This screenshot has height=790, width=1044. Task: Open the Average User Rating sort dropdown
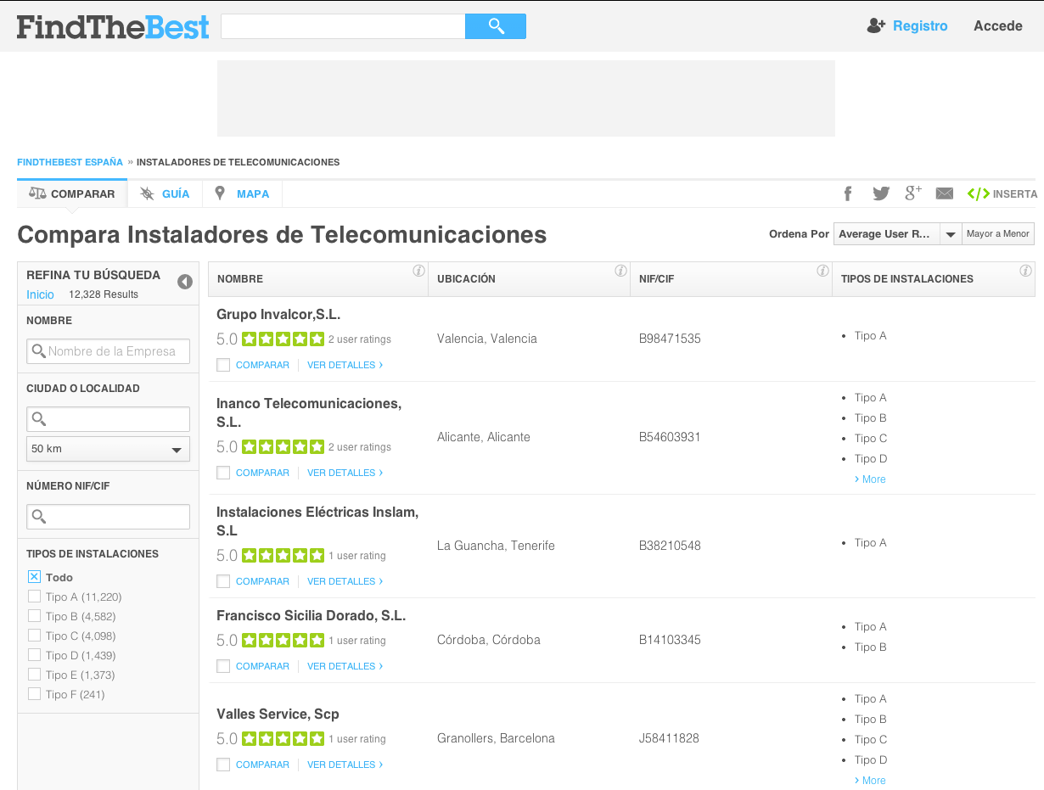pos(897,233)
